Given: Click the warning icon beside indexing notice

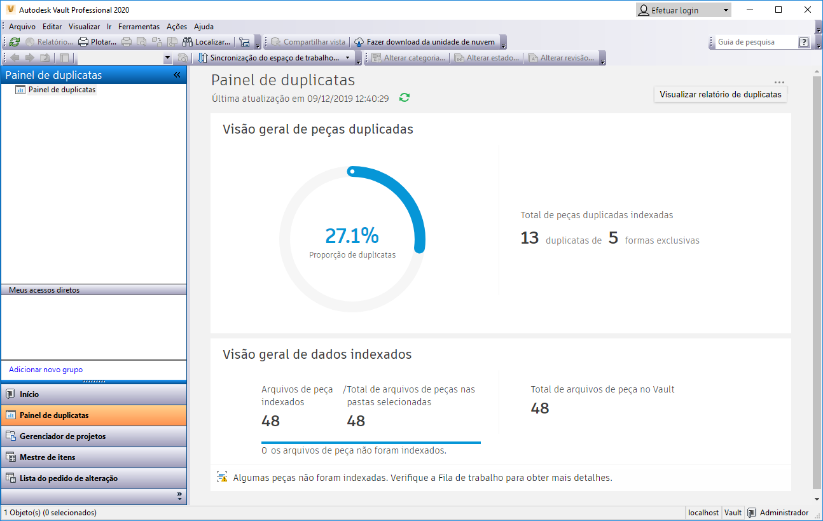Looking at the screenshot, I should click(x=222, y=476).
